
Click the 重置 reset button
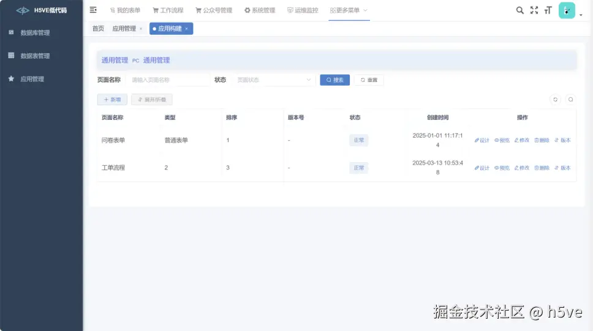click(x=369, y=80)
